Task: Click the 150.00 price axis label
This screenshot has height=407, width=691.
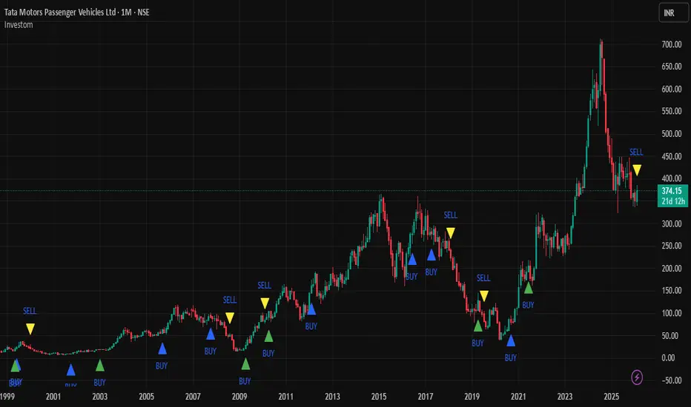Action: point(671,290)
